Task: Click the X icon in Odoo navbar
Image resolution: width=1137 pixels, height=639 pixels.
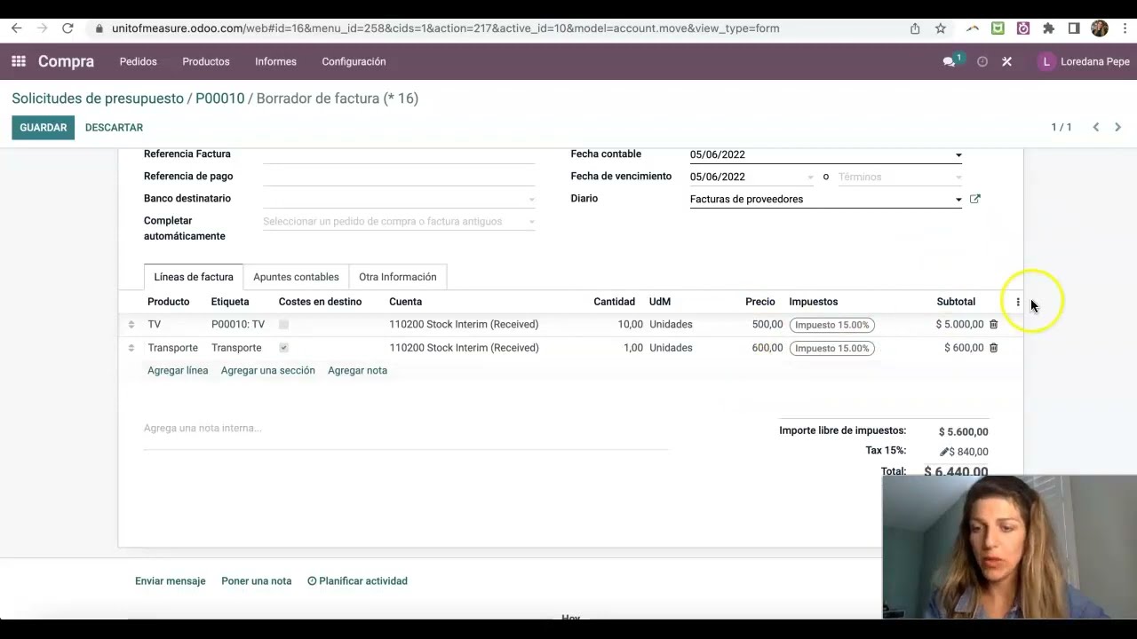Action: [1006, 62]
